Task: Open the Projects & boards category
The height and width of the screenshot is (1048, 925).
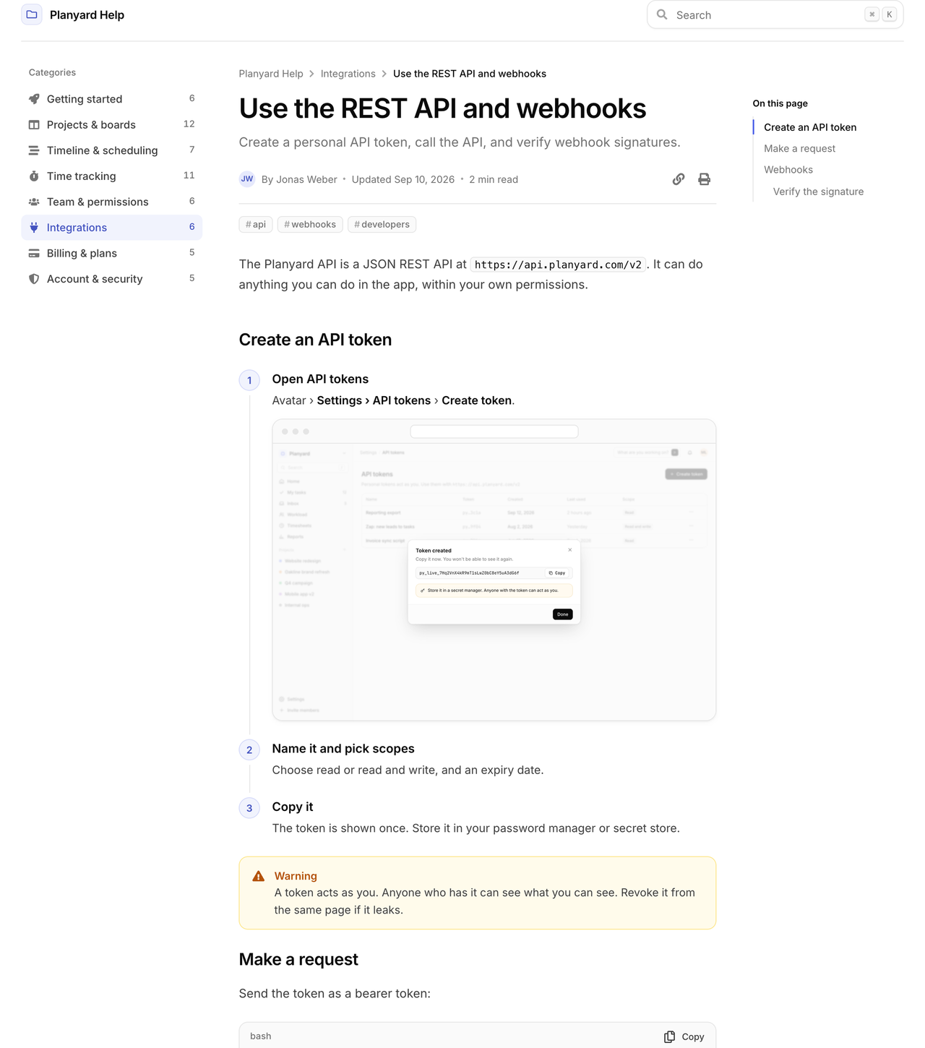Action: (x=112, y=124)
